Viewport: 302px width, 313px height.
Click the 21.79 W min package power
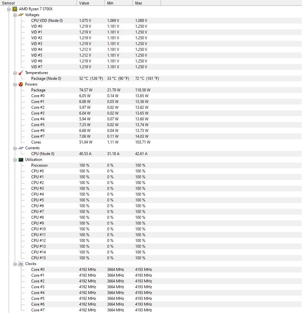point(114,90)
